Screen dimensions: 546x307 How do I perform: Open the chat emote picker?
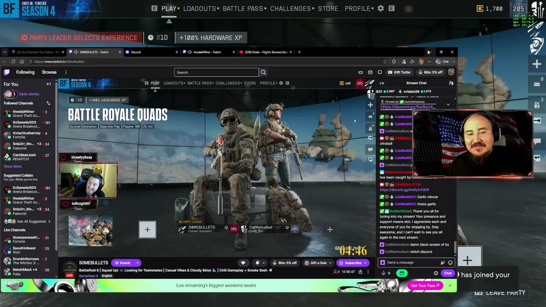tap(450, 263)
